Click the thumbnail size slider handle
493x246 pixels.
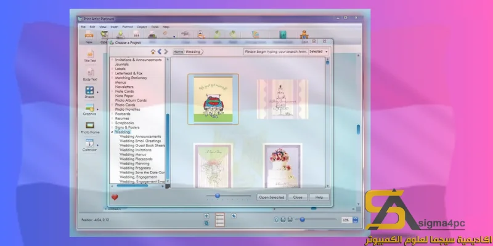coord(218,196)
